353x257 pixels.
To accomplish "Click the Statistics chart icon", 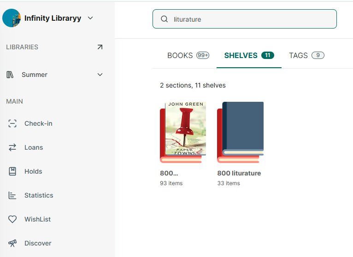I will (12, 195).
